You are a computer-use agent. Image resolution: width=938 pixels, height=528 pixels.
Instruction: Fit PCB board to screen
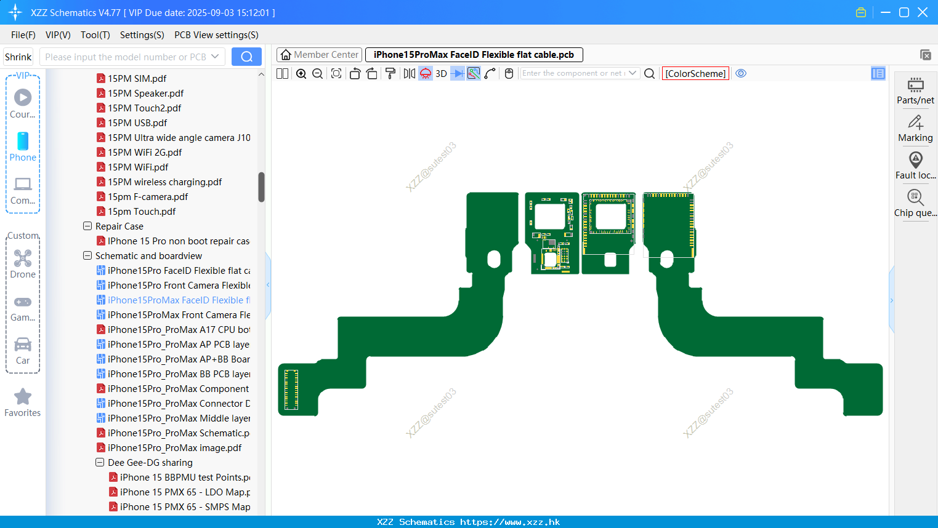click(336, 74)
